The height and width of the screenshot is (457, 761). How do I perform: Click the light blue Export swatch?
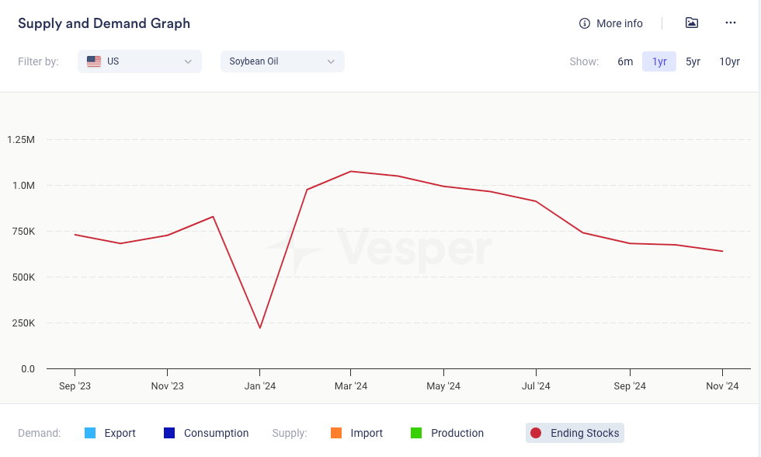90,433
